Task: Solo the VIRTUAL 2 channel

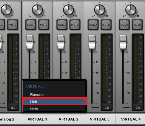Action: [x=62, y=25]
